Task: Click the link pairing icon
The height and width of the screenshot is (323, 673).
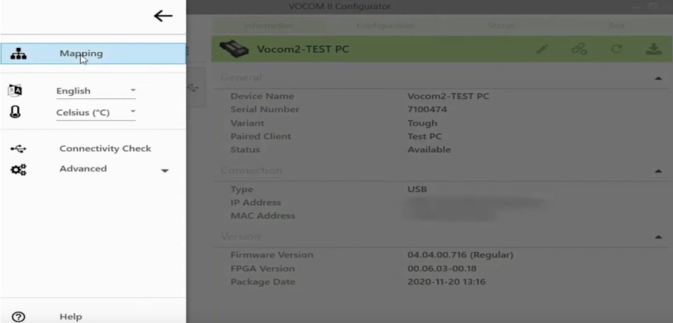Action: tap(579, 49)
